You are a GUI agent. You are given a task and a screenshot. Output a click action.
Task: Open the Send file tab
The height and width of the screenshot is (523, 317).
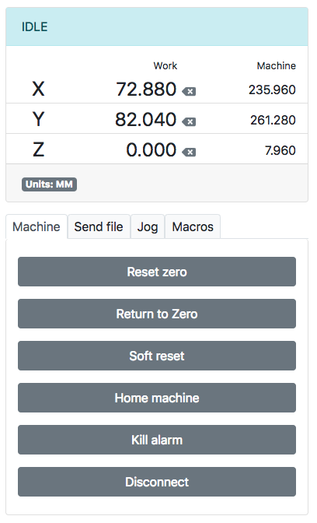pyautogui.click(x=99, y=226)
